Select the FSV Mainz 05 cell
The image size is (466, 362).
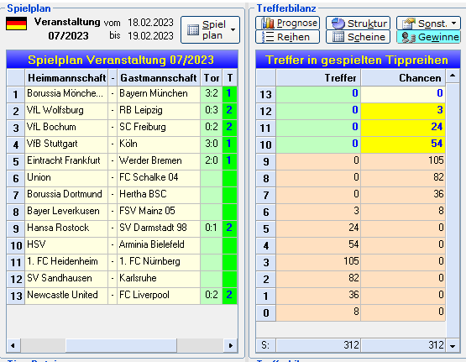159,212
